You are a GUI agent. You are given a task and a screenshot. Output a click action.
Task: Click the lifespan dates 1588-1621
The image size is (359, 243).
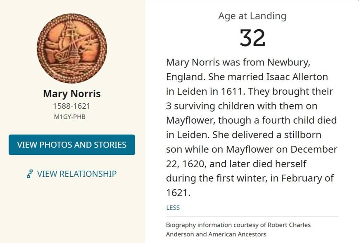72,106
